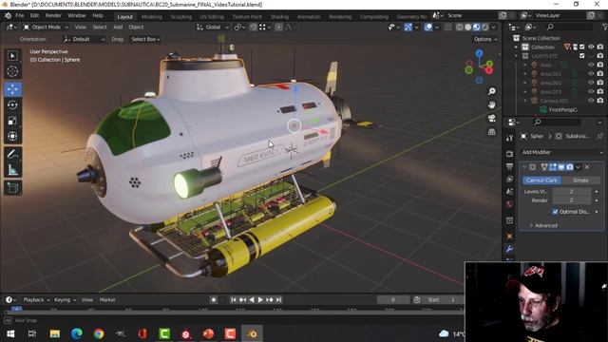Screen dimensions: 608x342
Task: Open the Scene properties tab
Action: [x=510, y=191]
